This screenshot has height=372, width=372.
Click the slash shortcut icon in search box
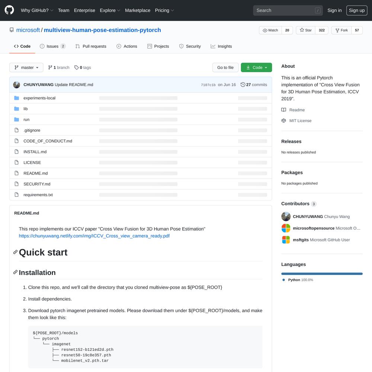[318, 10]
